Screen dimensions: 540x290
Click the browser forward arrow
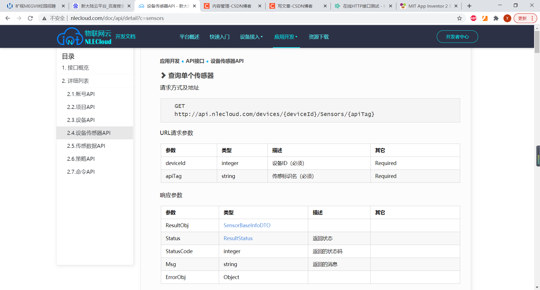point(19,18)
